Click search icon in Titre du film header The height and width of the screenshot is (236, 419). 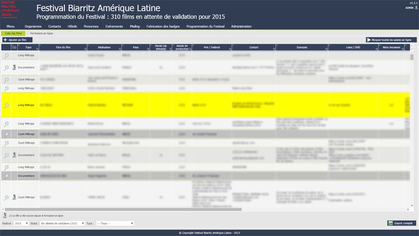85,49
